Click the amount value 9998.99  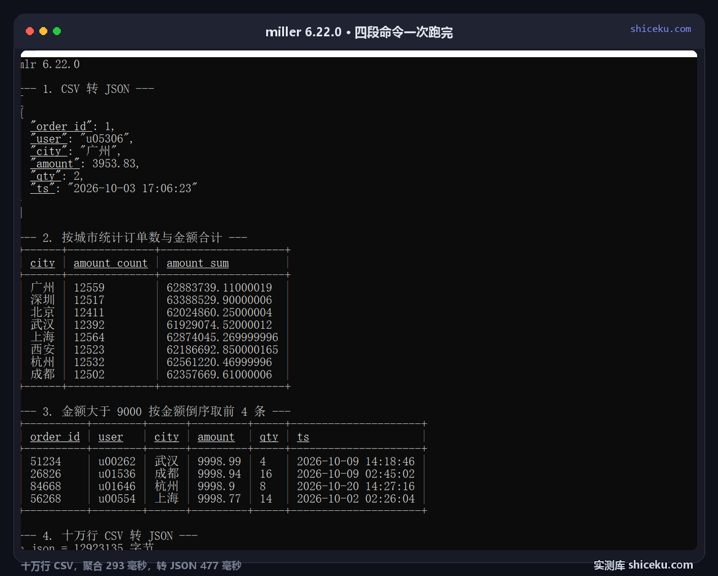coord(219,462)
